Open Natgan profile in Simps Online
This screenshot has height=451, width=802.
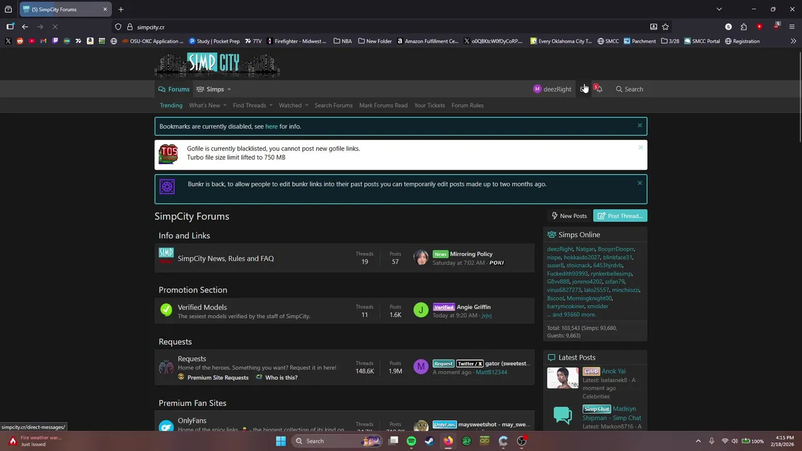[x=585, y=249]
